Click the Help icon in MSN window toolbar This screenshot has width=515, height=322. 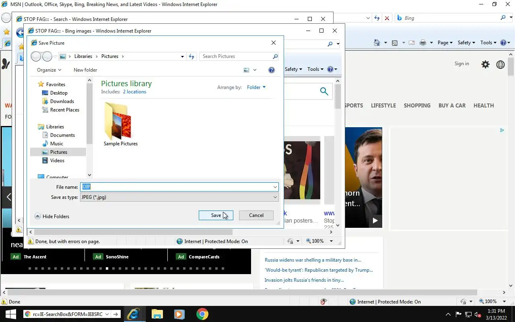pos(503,43)
